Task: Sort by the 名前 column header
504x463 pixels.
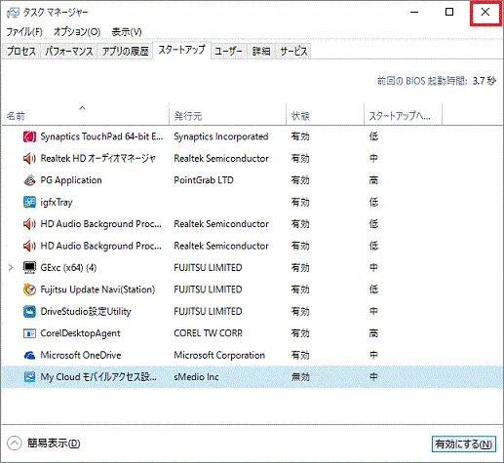Action: pos(85,115)
